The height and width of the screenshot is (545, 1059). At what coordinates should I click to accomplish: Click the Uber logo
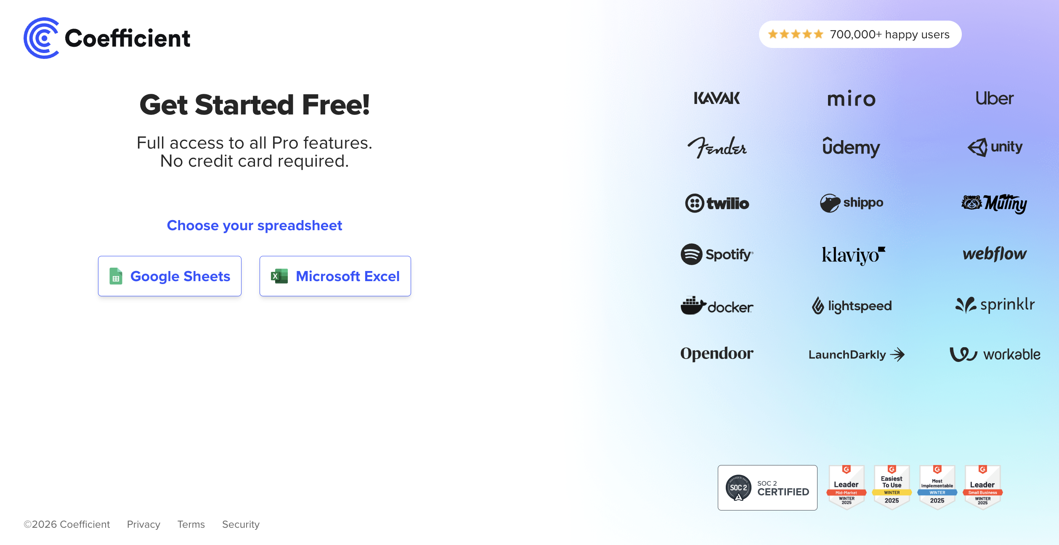pos(995,98)
